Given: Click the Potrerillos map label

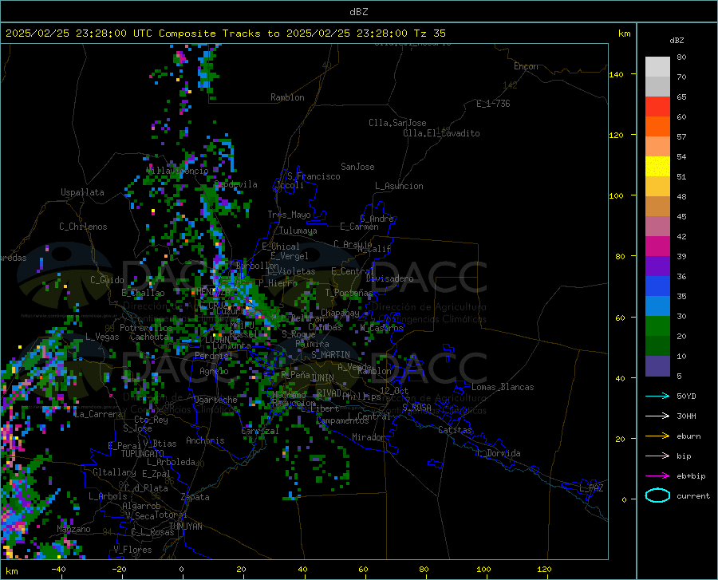Looking at the screenshot, I should 146,328.
